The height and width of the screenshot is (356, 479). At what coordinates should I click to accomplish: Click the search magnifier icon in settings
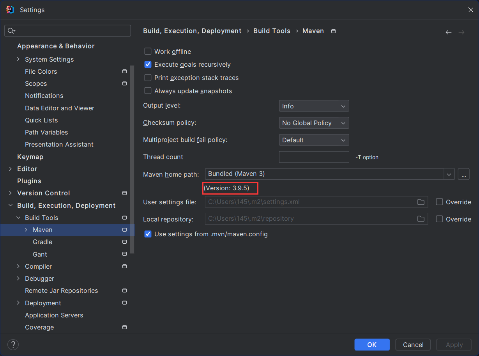[11, 31]
